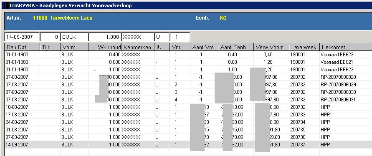Image resolution: width=372 pixels, height=156 pixels.
Task: Click the date cell 07-09-2007
Action: 17,137
